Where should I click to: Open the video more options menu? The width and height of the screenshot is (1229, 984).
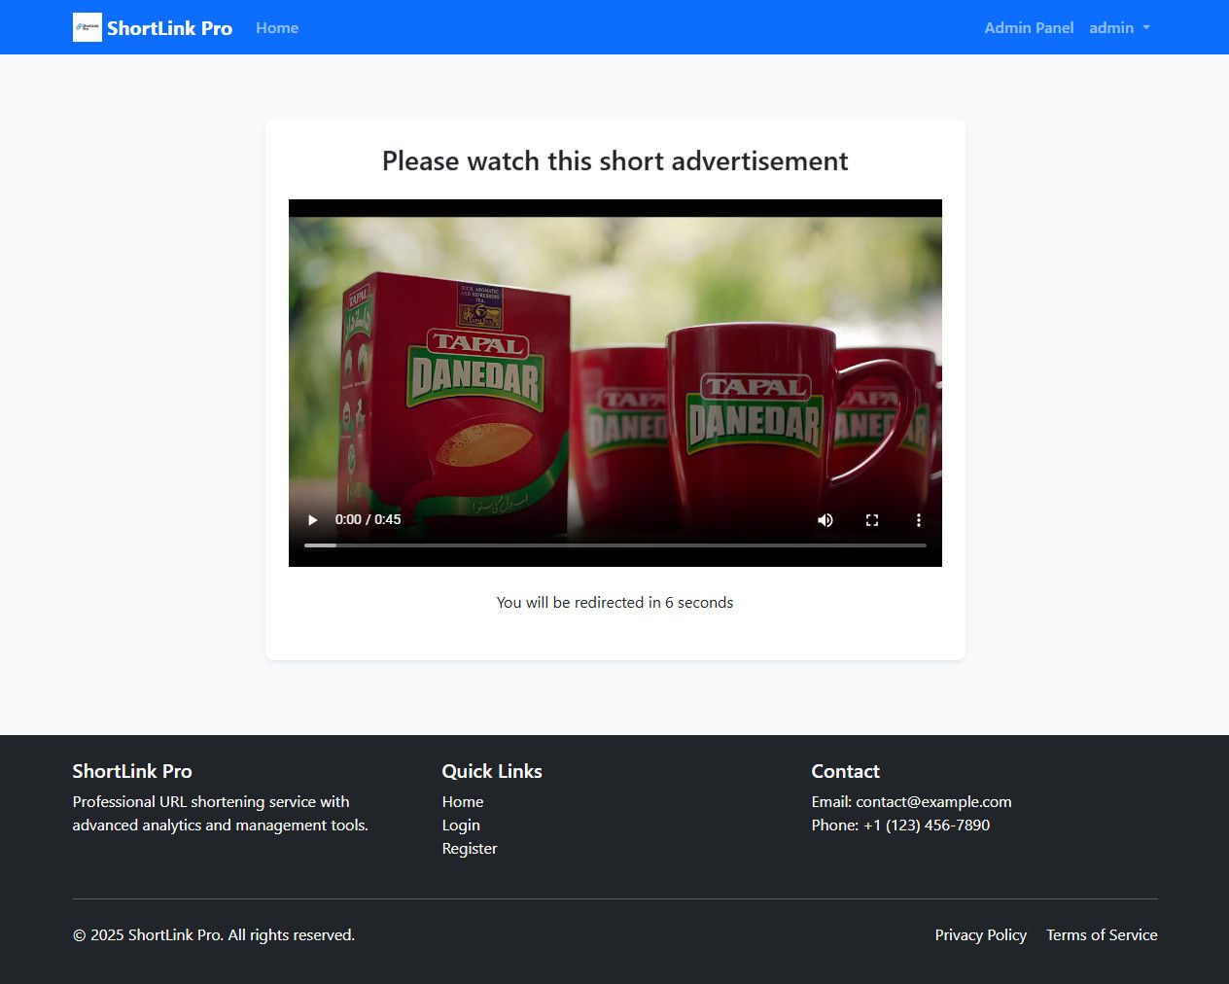[x=919, y=520]
